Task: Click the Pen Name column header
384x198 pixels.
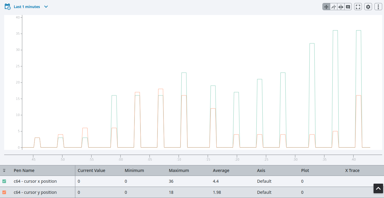Action: (24, 170)
